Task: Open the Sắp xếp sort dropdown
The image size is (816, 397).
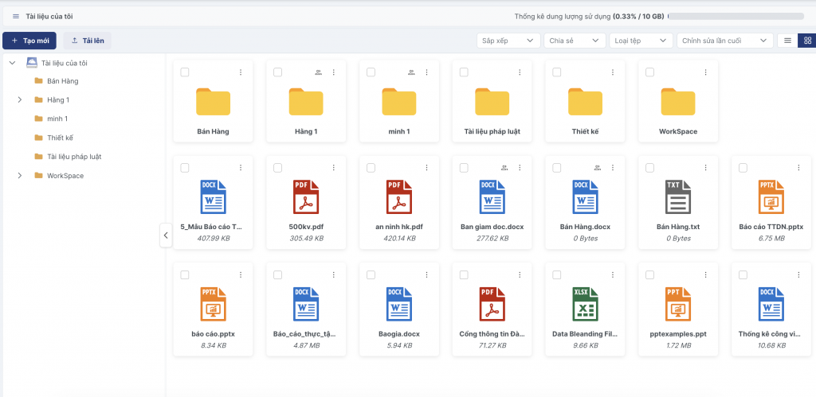Action: [x=508, y=41]
